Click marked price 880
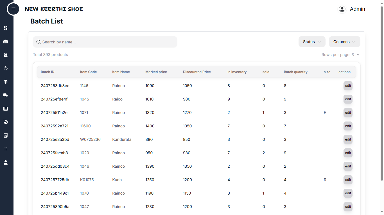 click(x=149, y=139)
